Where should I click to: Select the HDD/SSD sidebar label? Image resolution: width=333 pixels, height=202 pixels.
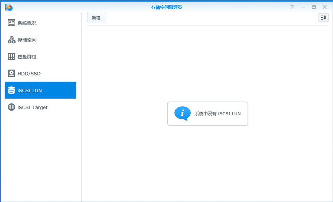pyautogui.click(x=29, y=74)
